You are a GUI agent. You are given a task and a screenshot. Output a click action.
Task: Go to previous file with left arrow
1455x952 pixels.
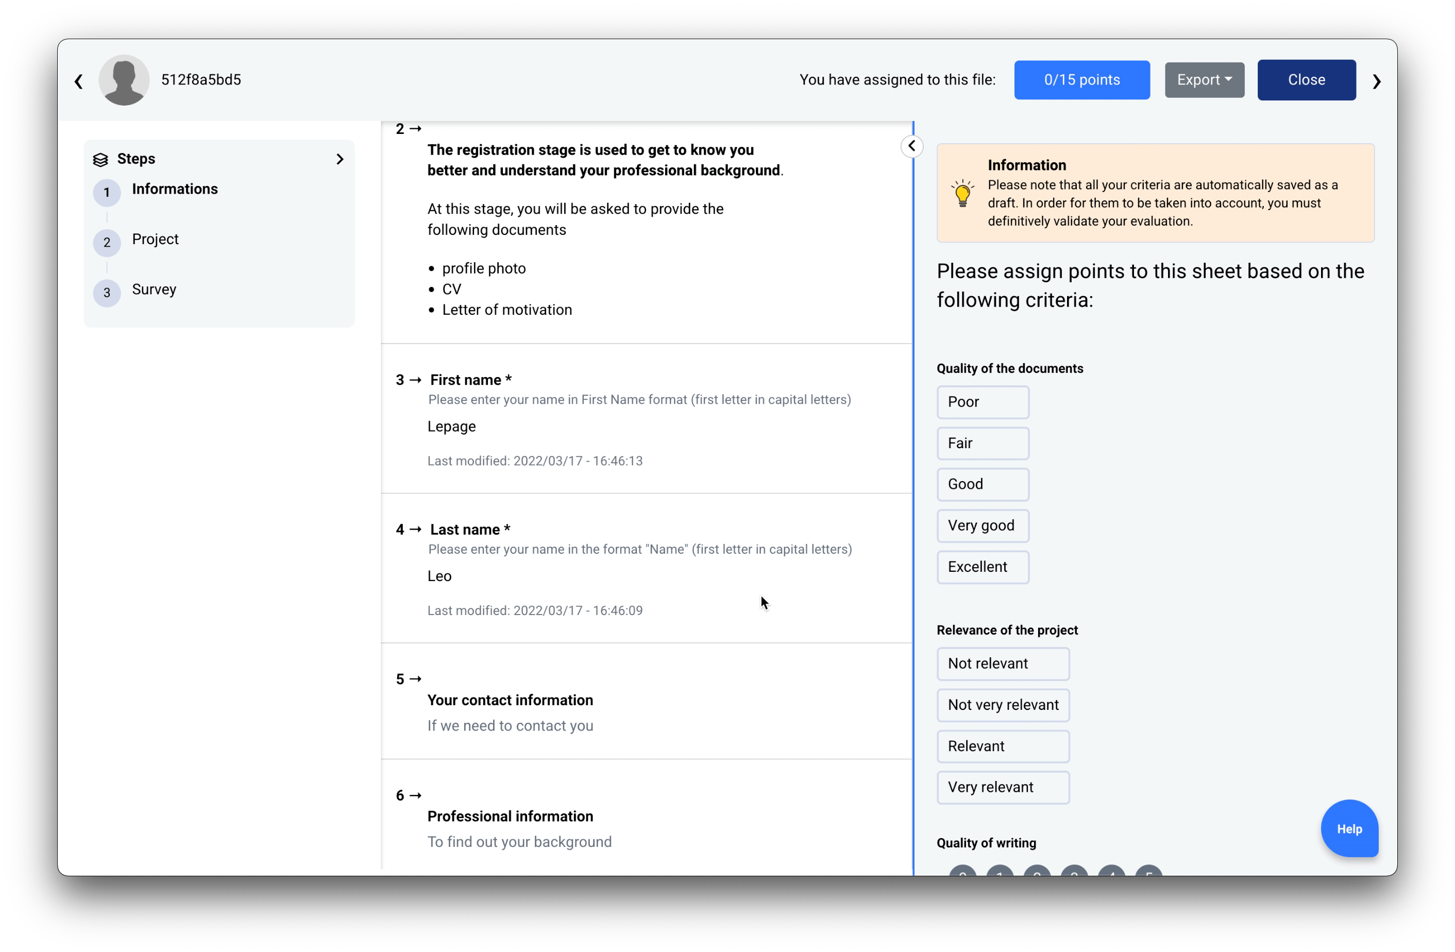[x=79, y=81]
